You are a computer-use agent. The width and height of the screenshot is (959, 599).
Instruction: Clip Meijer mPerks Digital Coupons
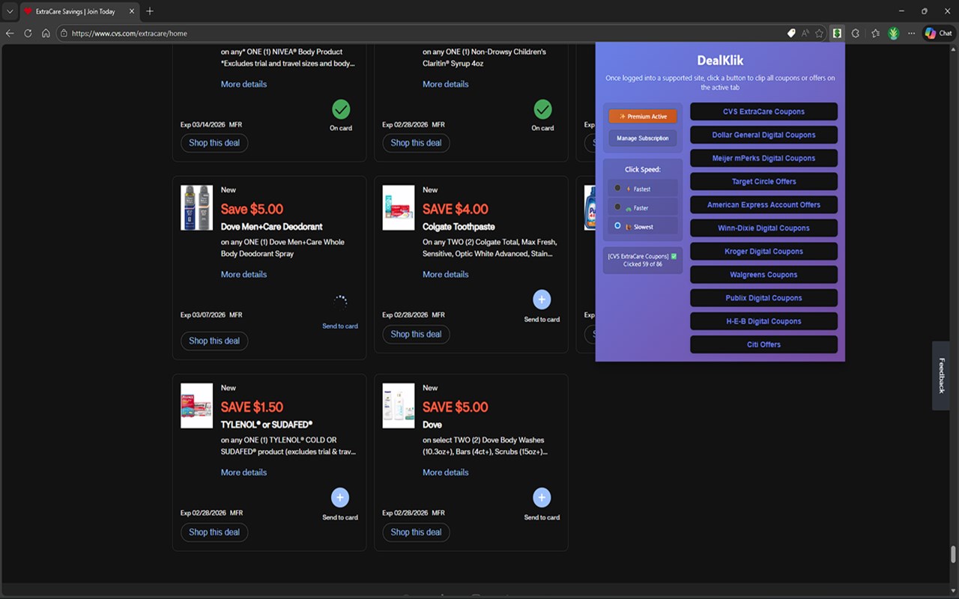click(x=763, y=158)
